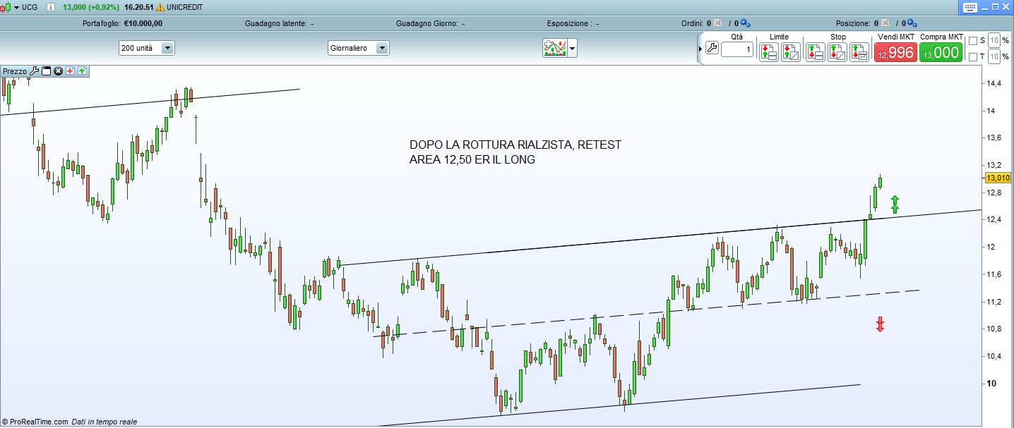Click the third Stop order icon

[859, 51]
